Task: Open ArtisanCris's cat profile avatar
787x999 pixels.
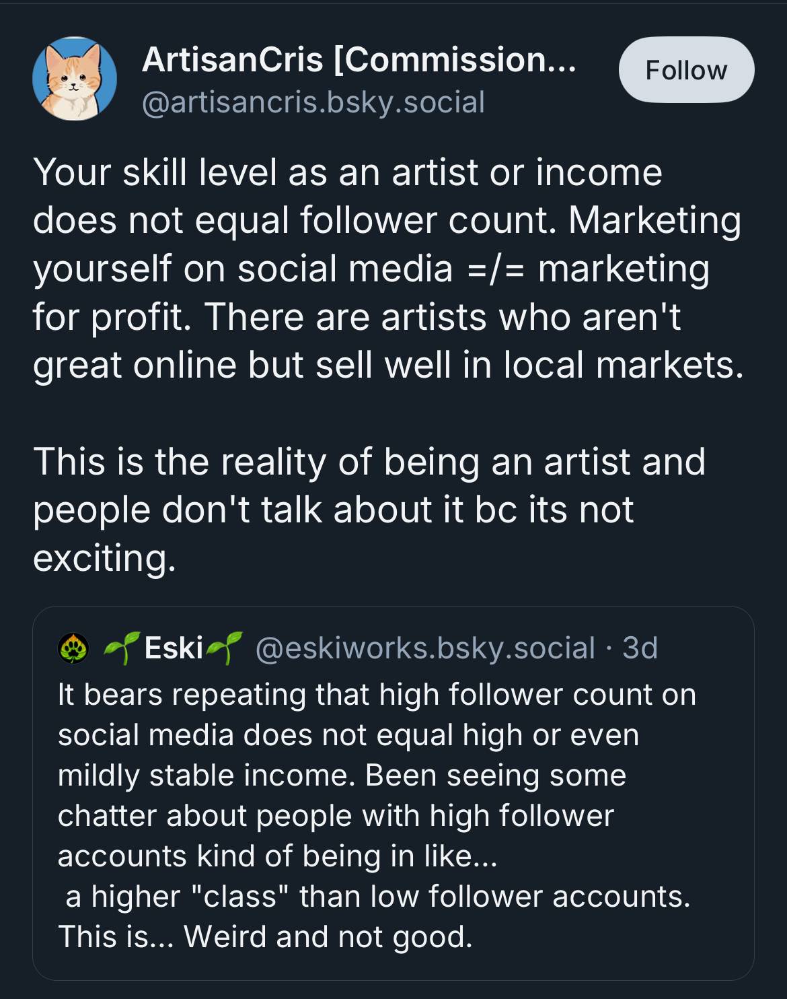Action: 75,79
